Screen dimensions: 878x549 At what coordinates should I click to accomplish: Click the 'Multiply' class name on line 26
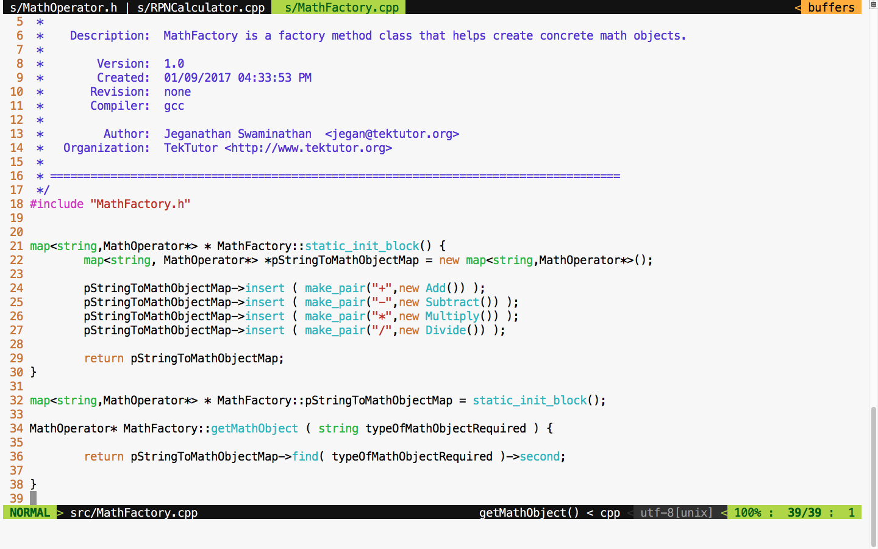point(452,316)
